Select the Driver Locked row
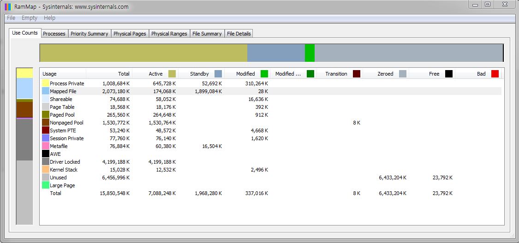 click(65, 162)
